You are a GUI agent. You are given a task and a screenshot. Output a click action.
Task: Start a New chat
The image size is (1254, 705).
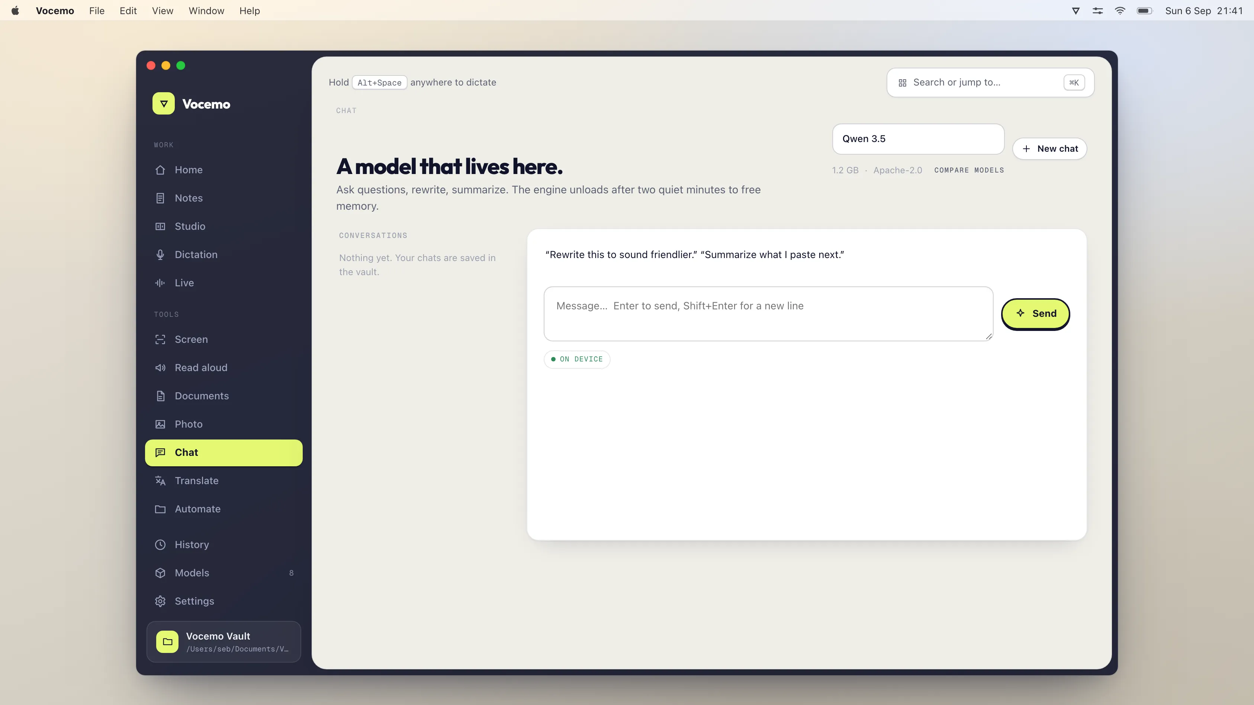point(1049,148)
